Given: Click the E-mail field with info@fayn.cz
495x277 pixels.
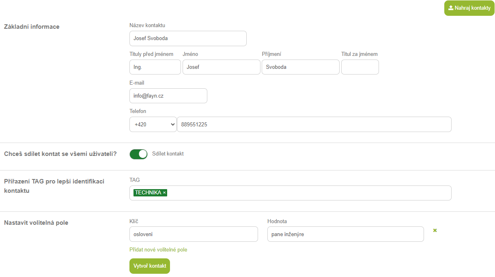Looking at the screenshot, I should point(168,96).
